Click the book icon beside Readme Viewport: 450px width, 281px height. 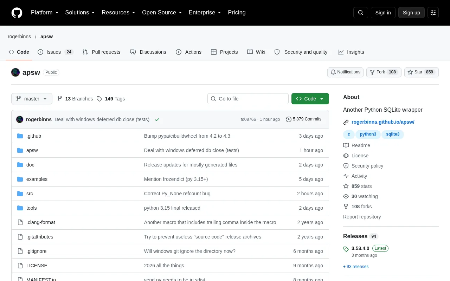pos(346,145)
